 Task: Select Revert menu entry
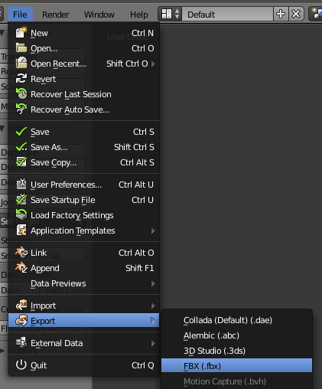click(x=84, y=79)
